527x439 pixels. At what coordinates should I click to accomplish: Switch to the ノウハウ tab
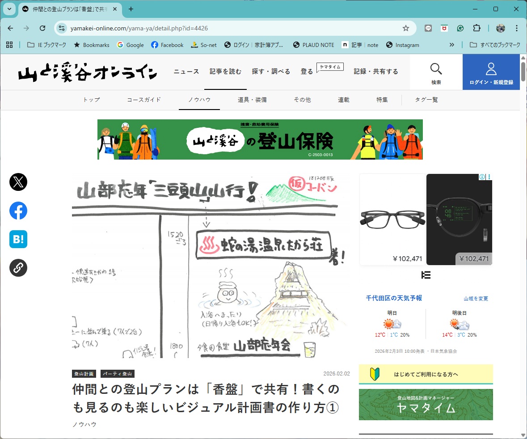pyautogui.click(x=199, y=100)
